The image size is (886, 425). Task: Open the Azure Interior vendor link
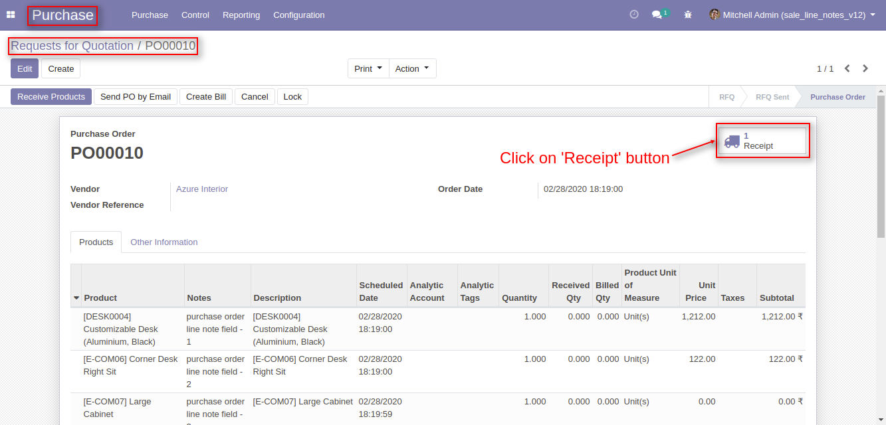202,189
